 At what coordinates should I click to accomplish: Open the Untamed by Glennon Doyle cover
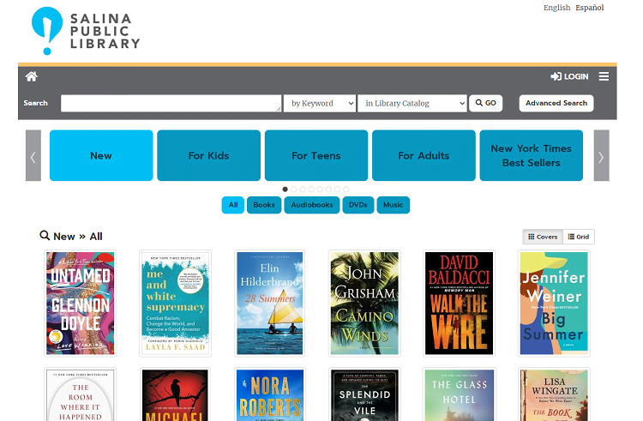point(81,303)
